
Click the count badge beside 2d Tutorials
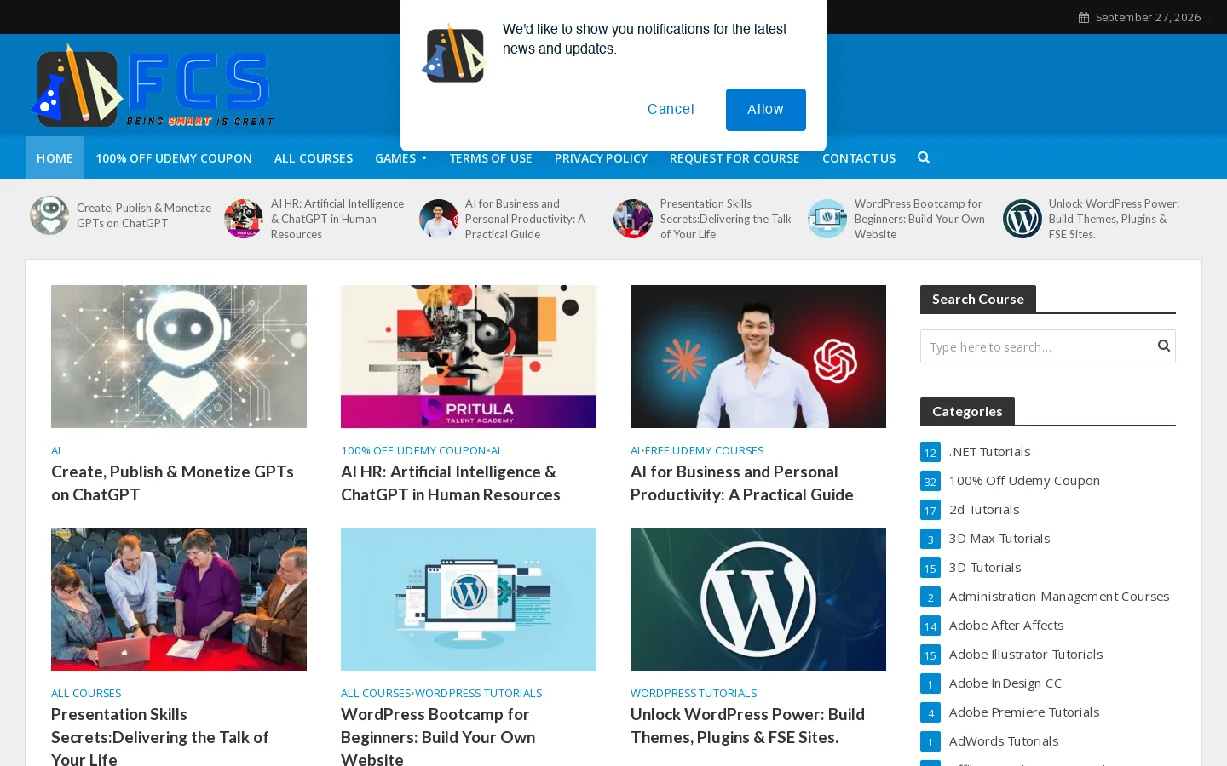(930, 510)
